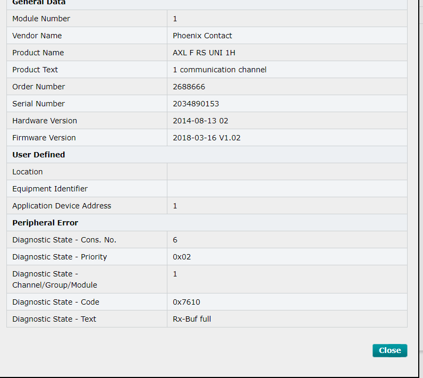Select the Product Name value AXL F RS UNI 1H
This screenshot has height=378, width=423.
coord(204,53)
